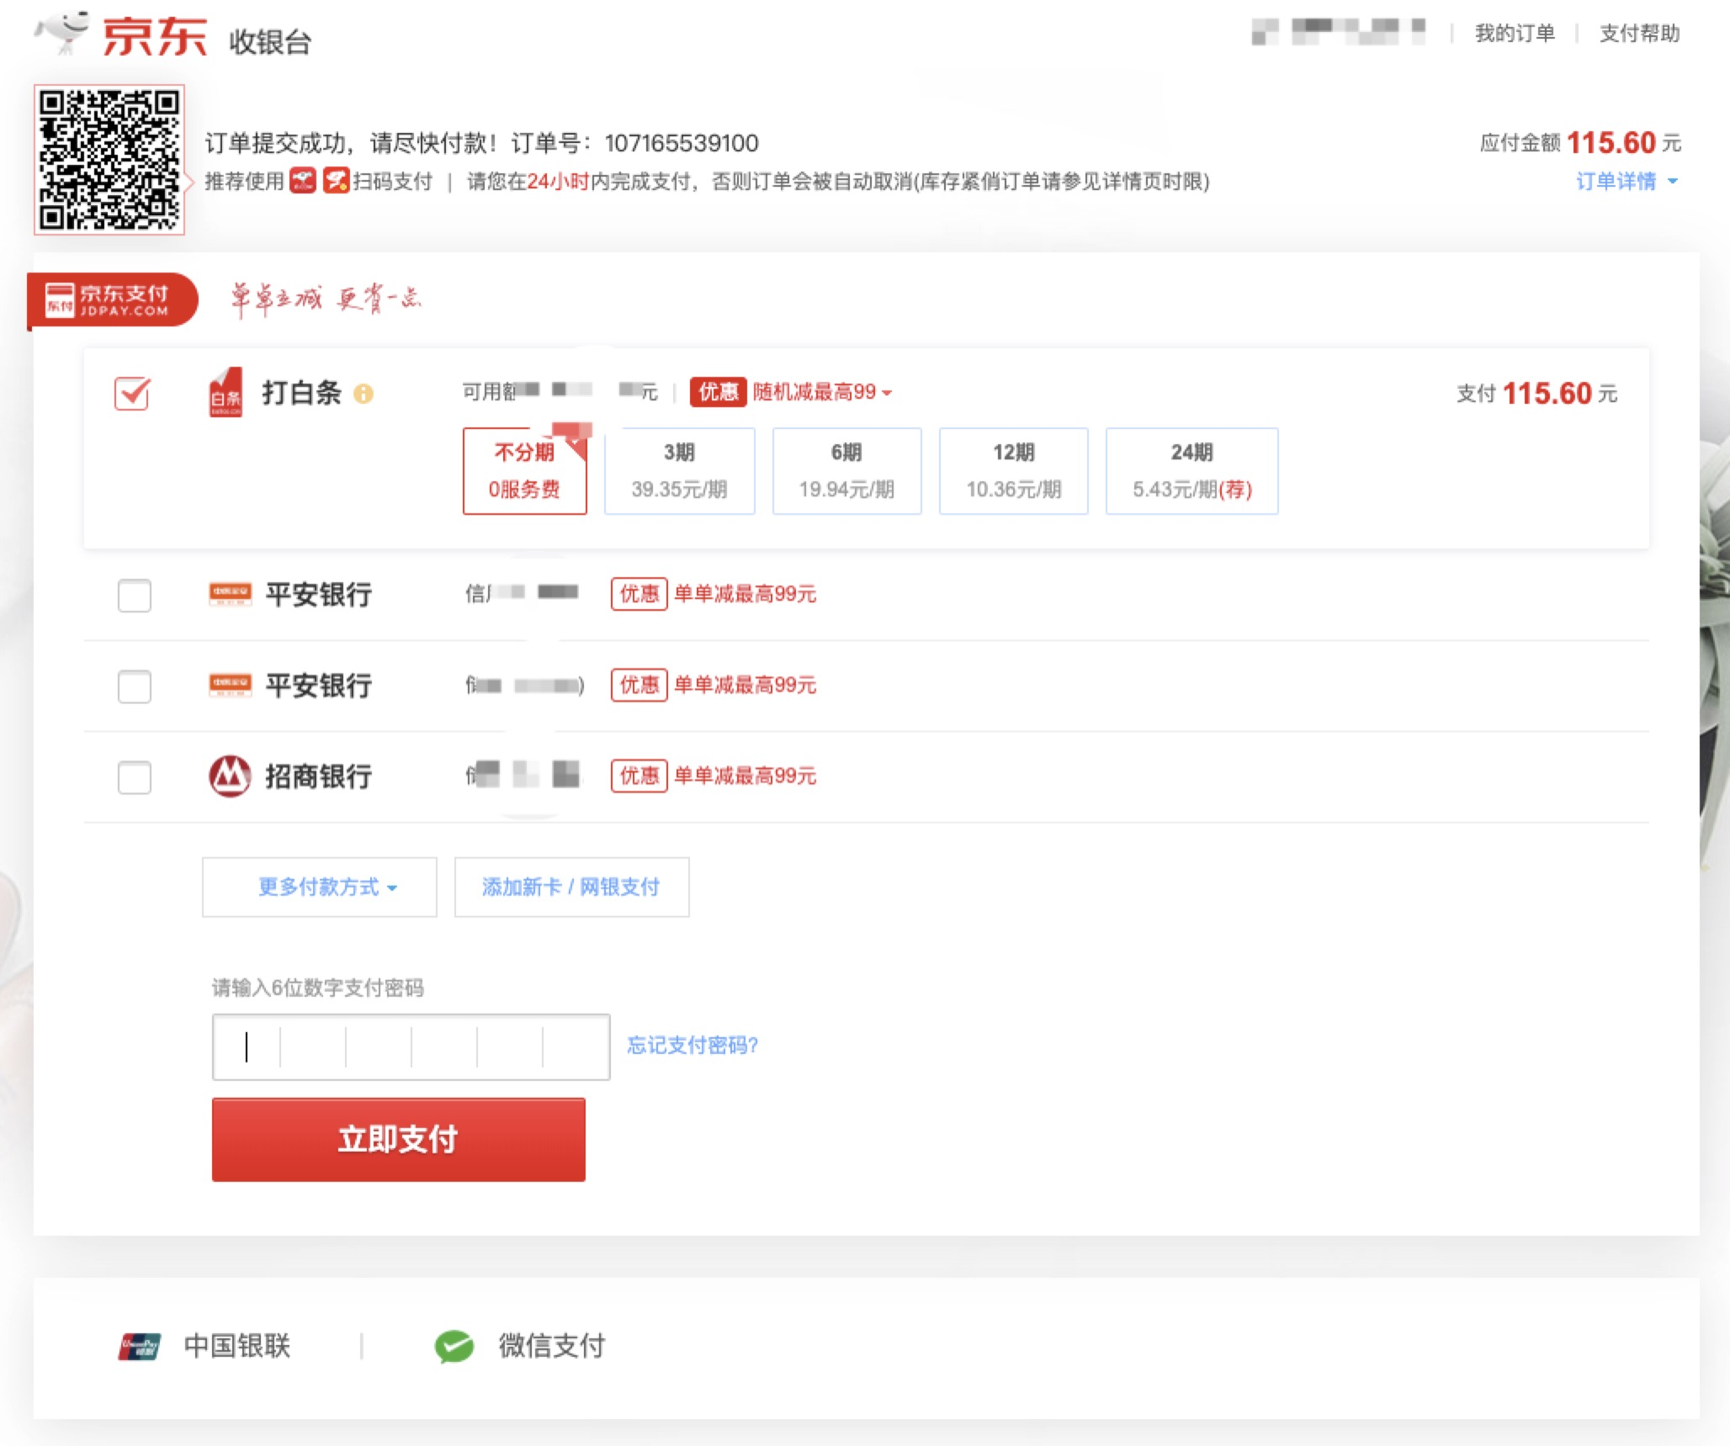Click the Baitiao info circle icon

pos(363,394)
